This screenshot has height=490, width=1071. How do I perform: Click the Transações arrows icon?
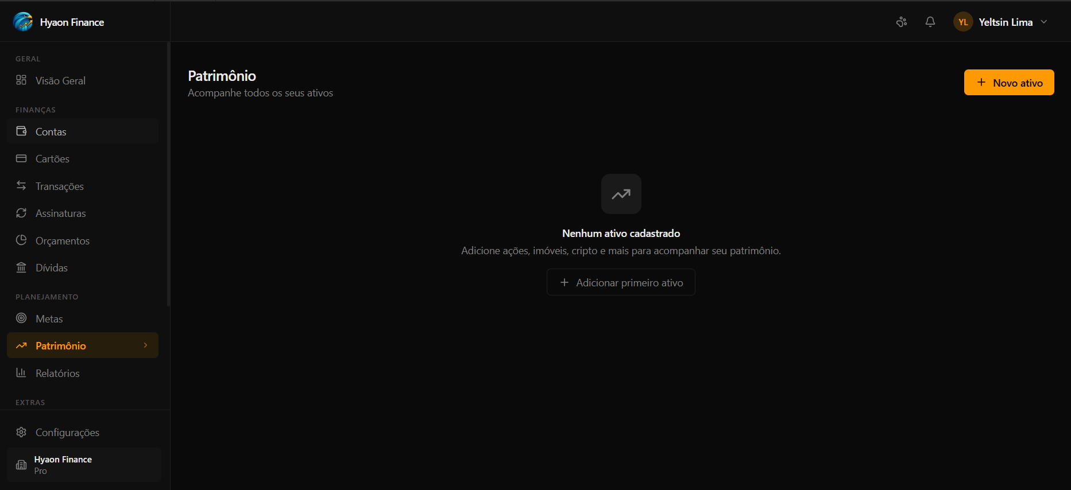coord(21,186)
